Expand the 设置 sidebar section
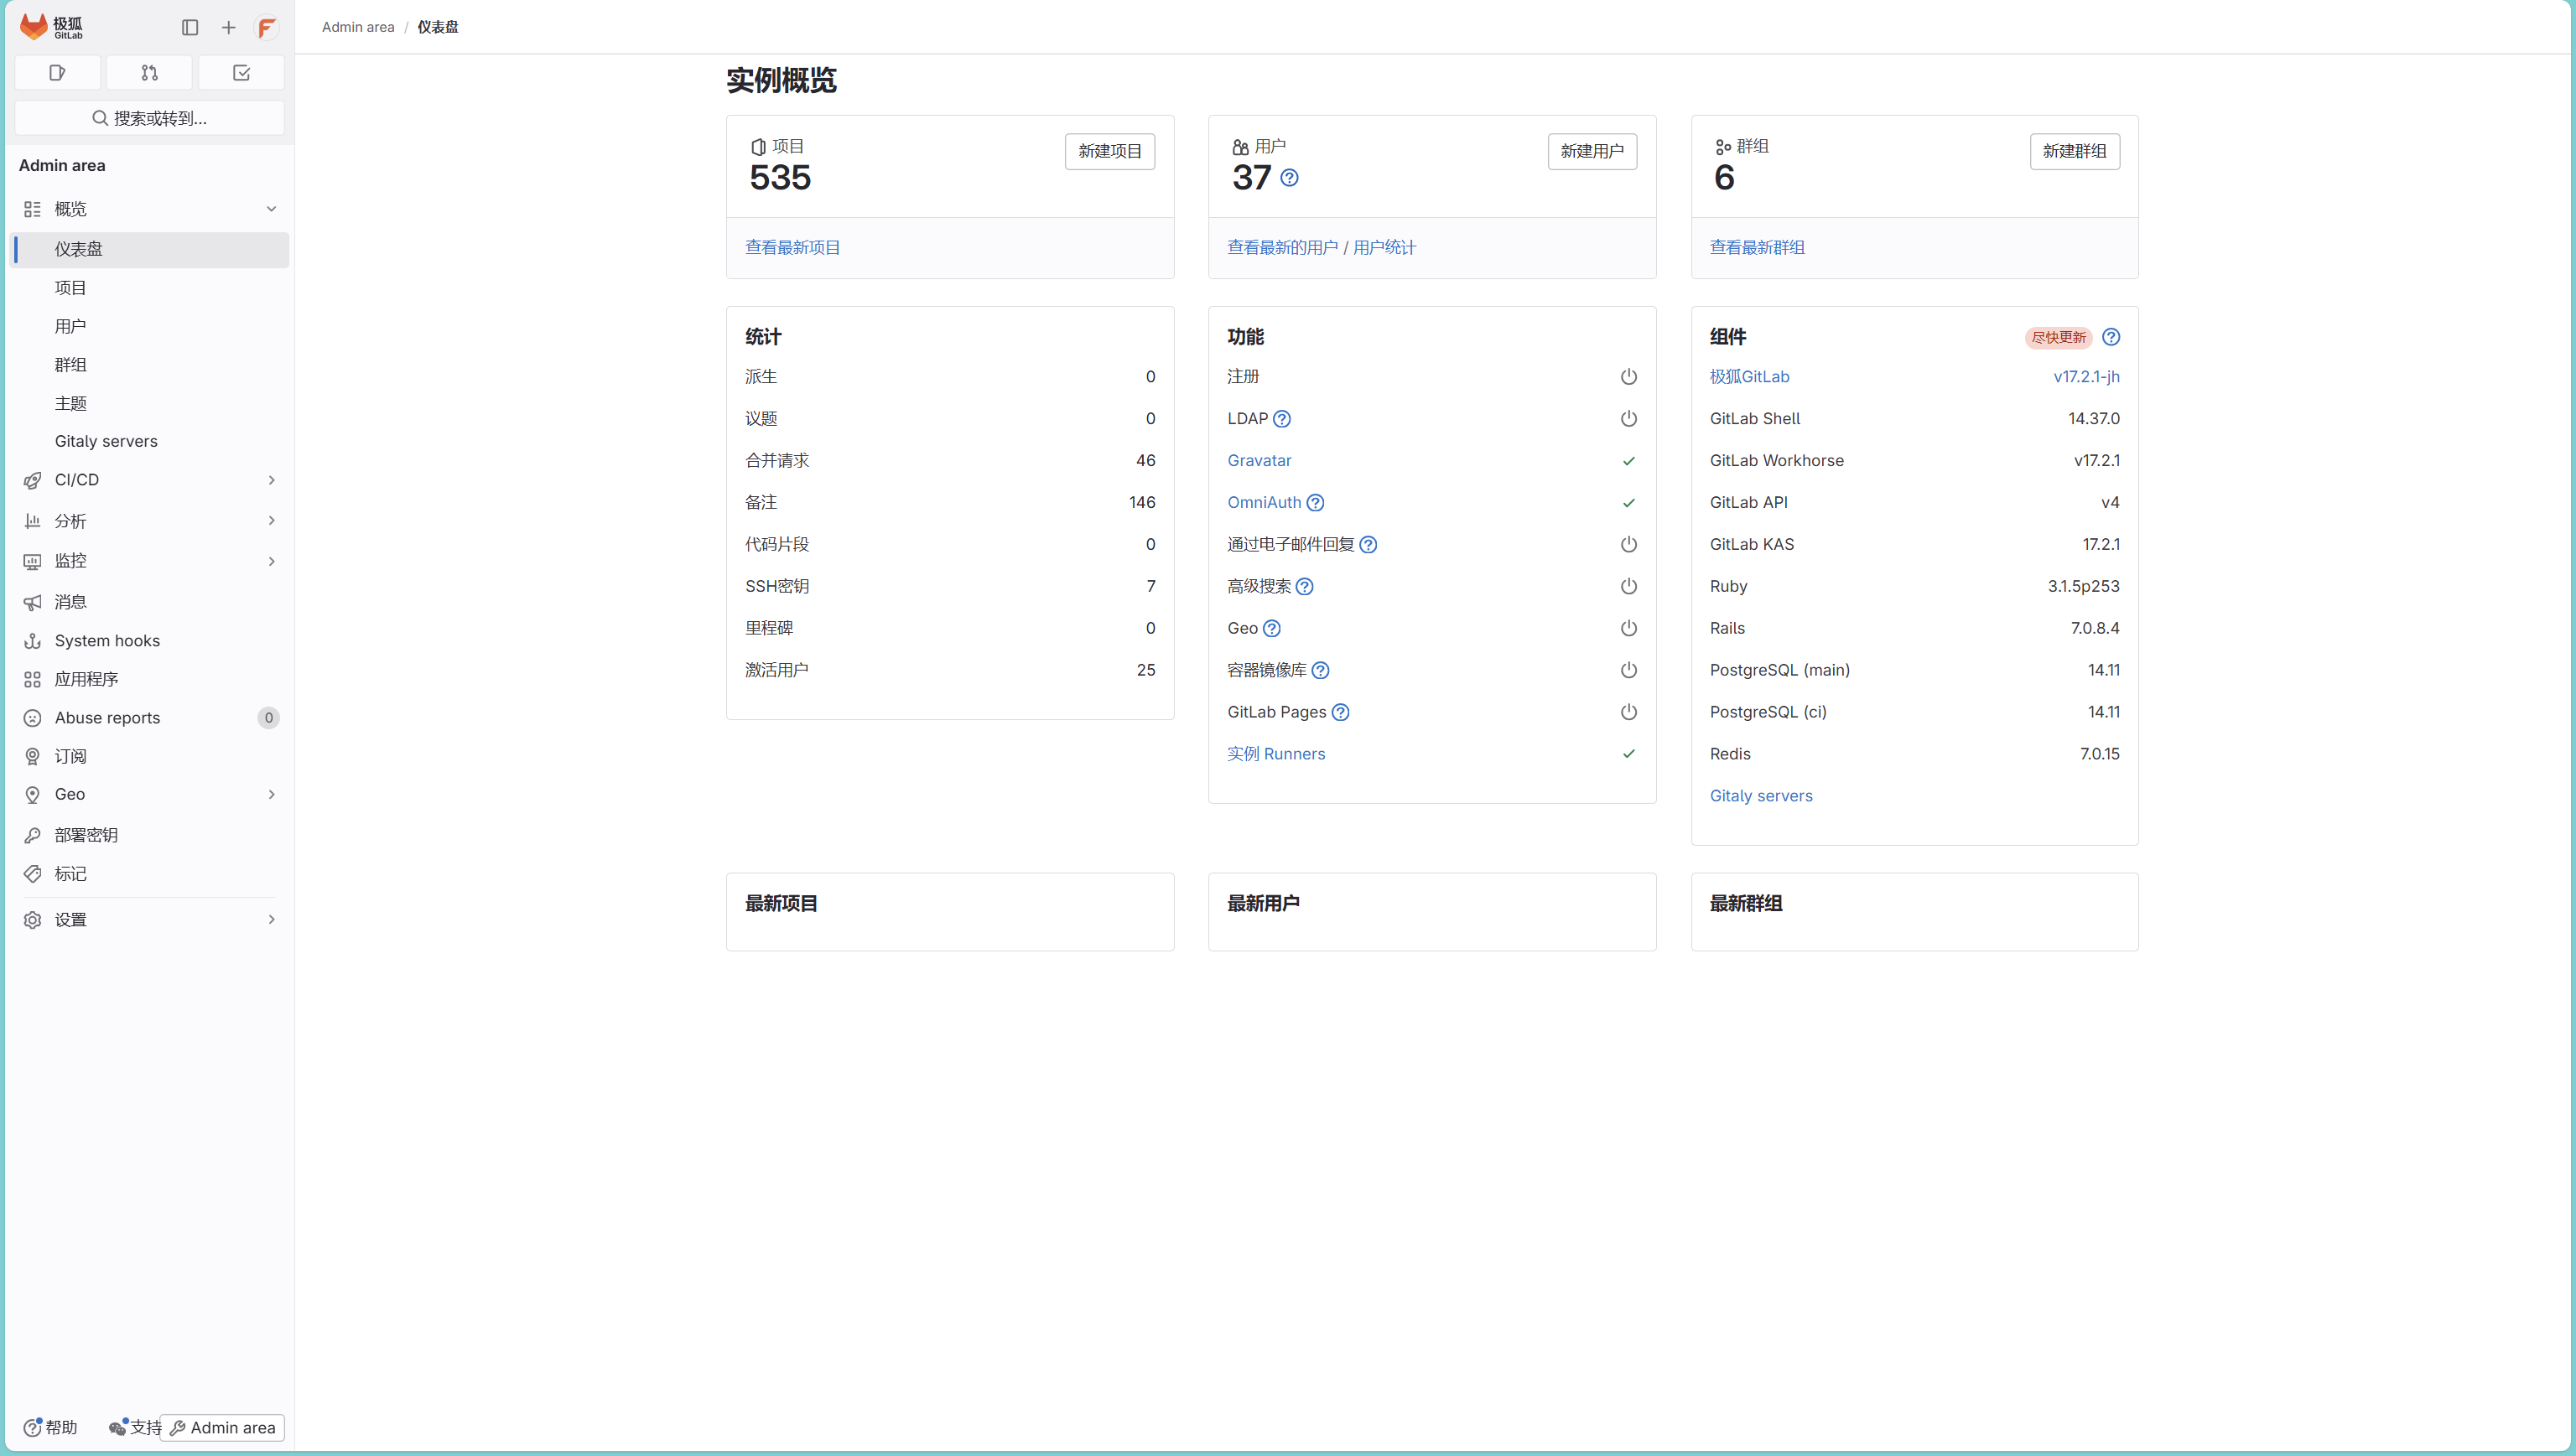Image resolution: width=2576 pixels, height=1456 pixels. [149, 919]
